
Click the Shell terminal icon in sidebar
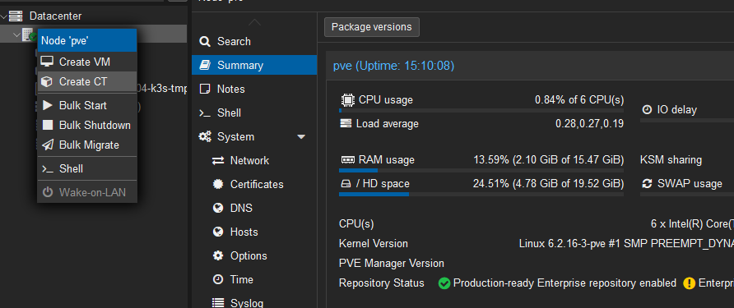[205, 113]
